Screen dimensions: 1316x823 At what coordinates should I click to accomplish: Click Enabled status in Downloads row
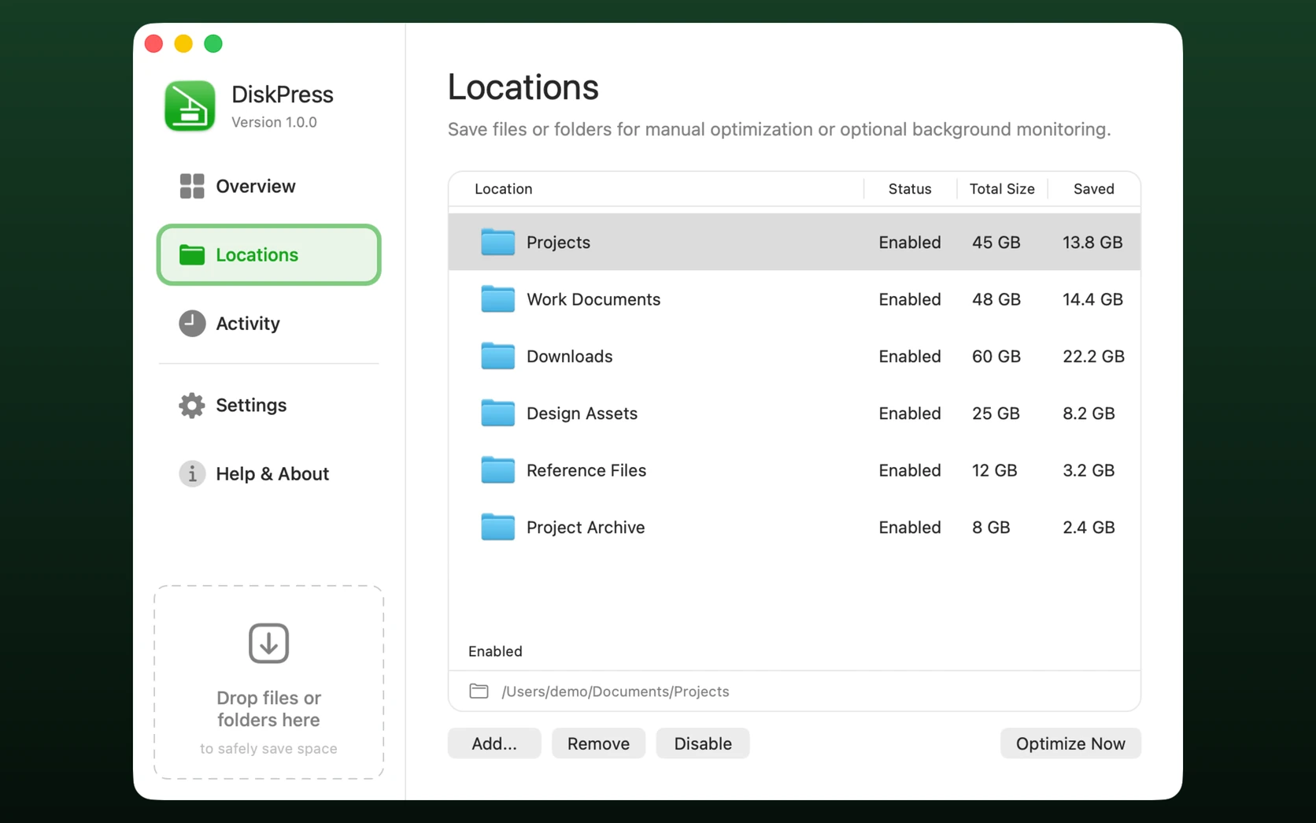tap(910, 356)
